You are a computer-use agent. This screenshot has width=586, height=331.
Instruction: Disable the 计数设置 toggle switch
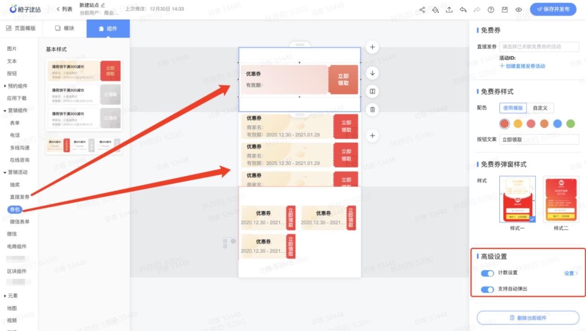[x=487, y=273]
